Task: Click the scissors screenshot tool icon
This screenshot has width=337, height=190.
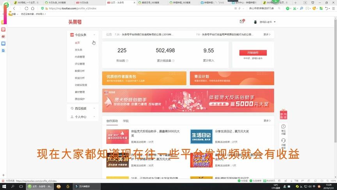Action: pos(294,8)
